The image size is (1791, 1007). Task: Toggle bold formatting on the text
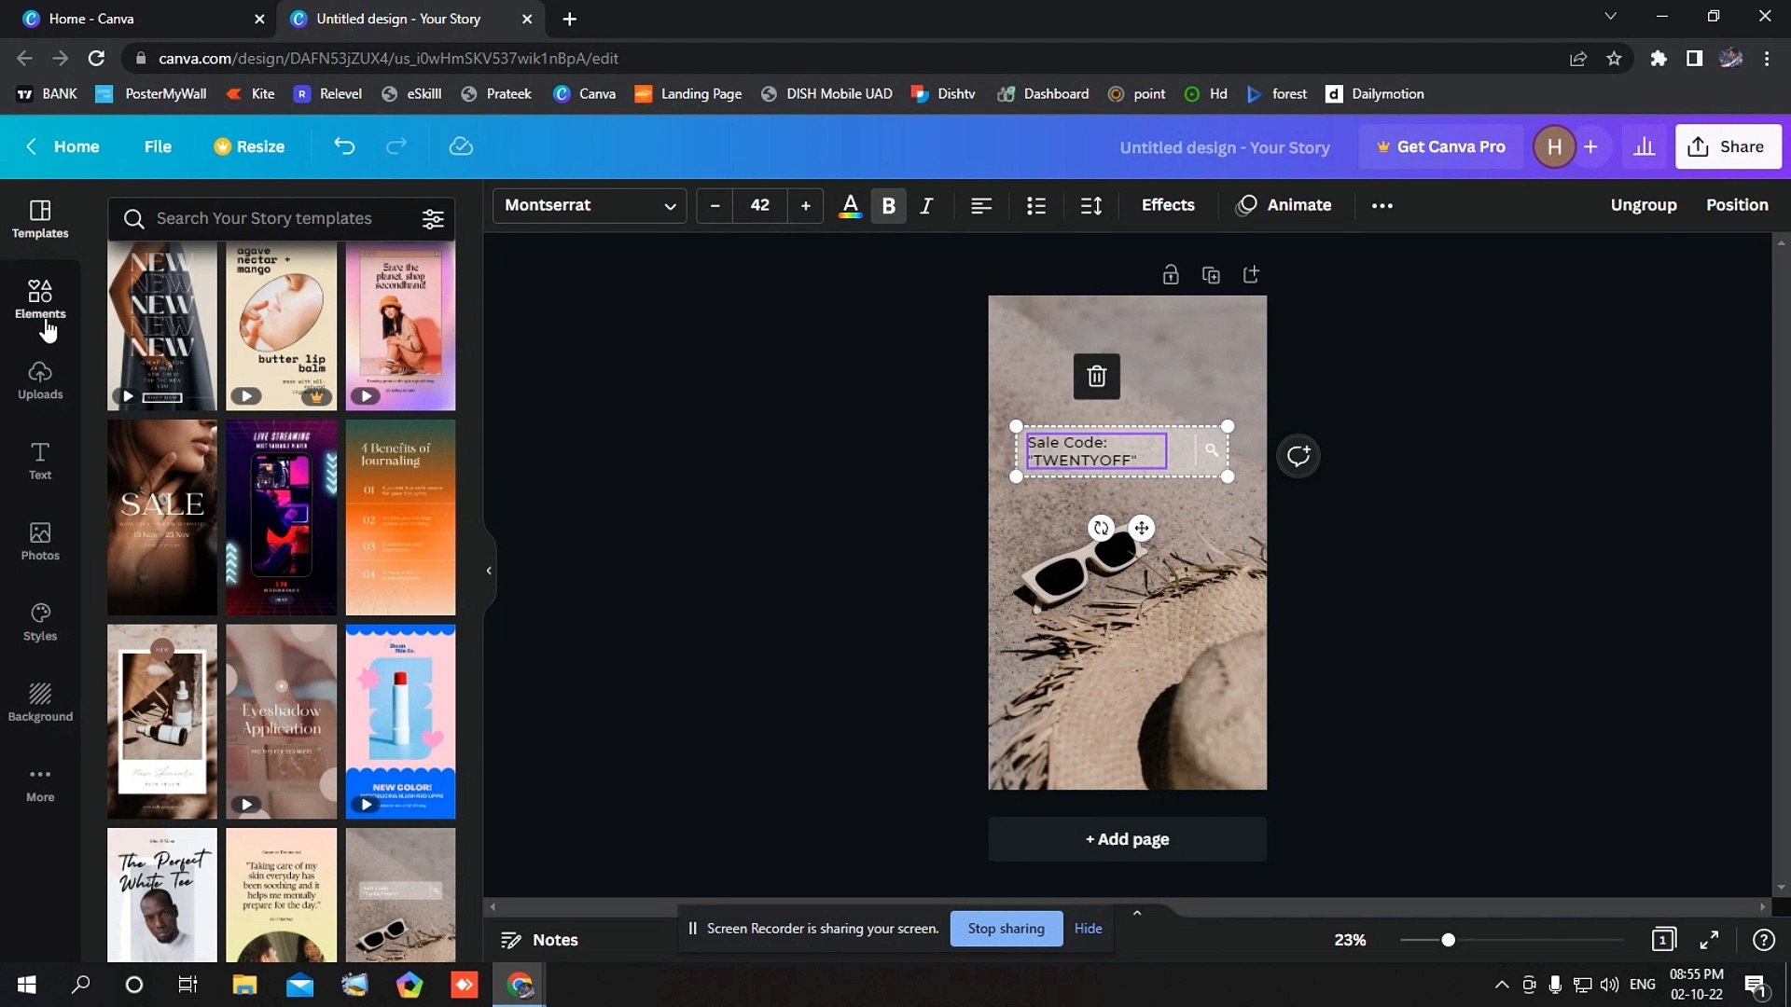[888, 205]
